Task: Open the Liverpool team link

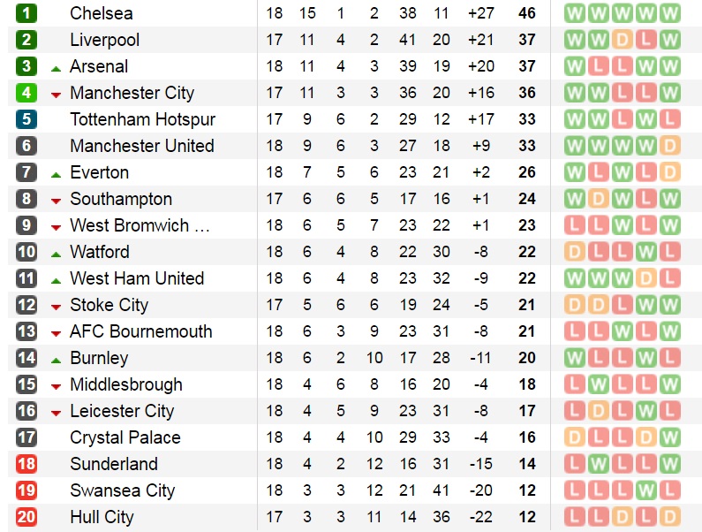Action: tap(105, 40)
